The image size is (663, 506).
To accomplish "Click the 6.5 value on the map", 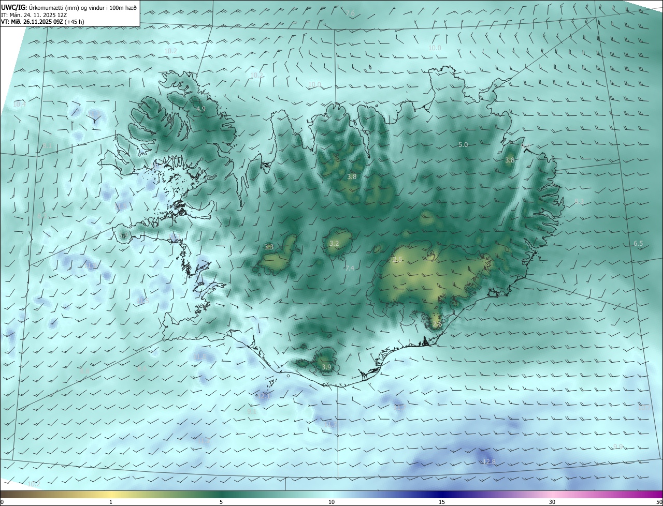I will click(638, 244).
